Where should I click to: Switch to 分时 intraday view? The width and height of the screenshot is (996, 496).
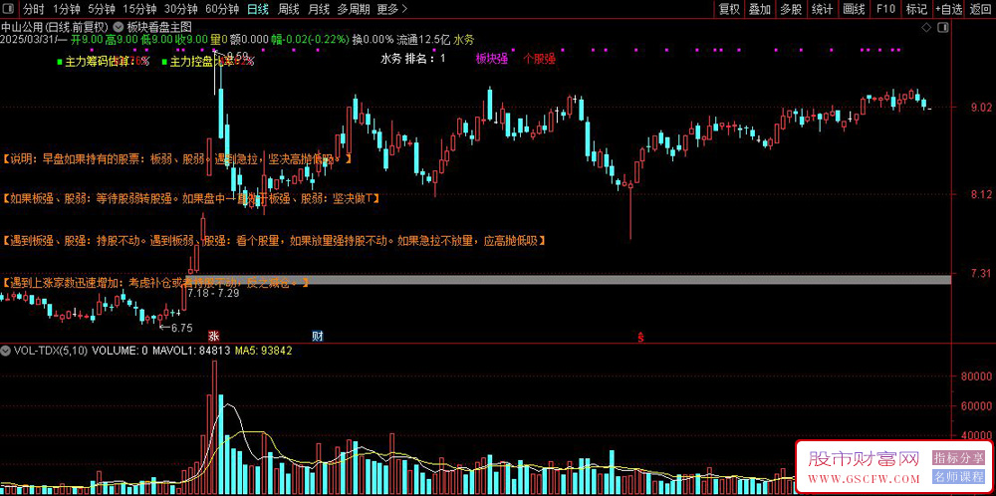[x=34, y=9]
